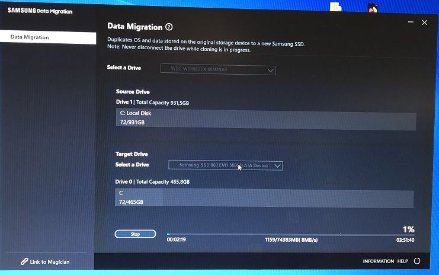Follow the Link to Magician text
The image size is (439, 275).
pyautogui.click(x=50, y=261)
